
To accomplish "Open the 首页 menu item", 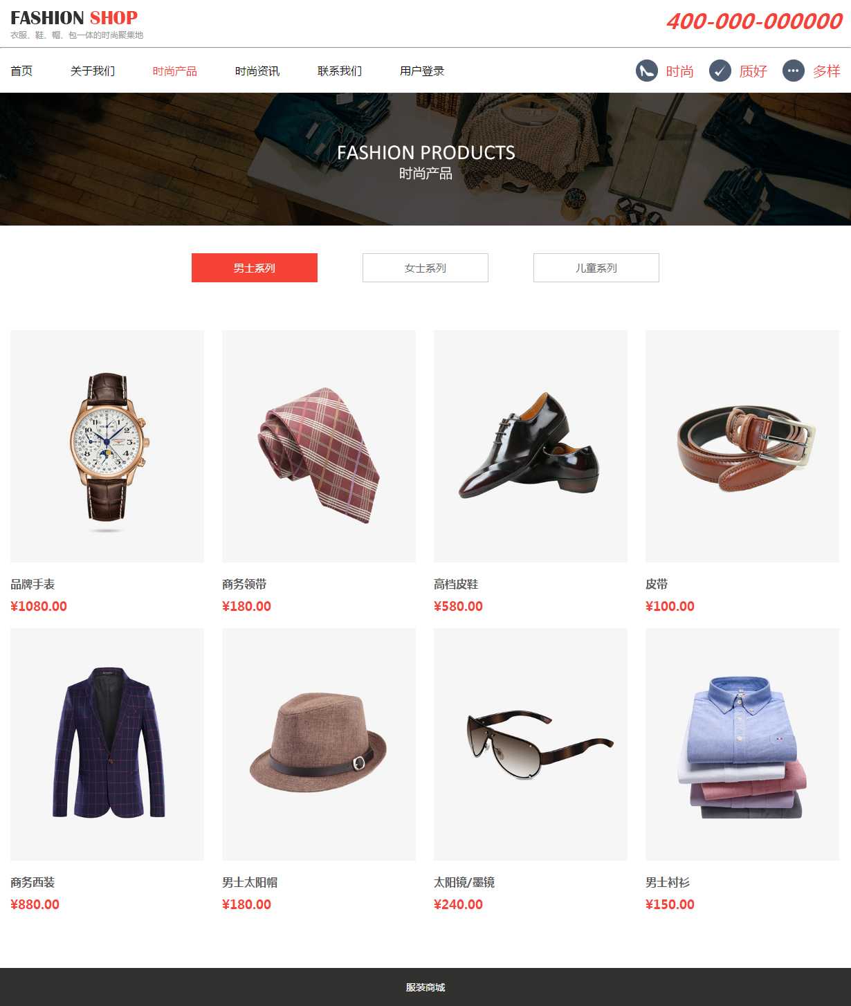I will click(21, 71).
